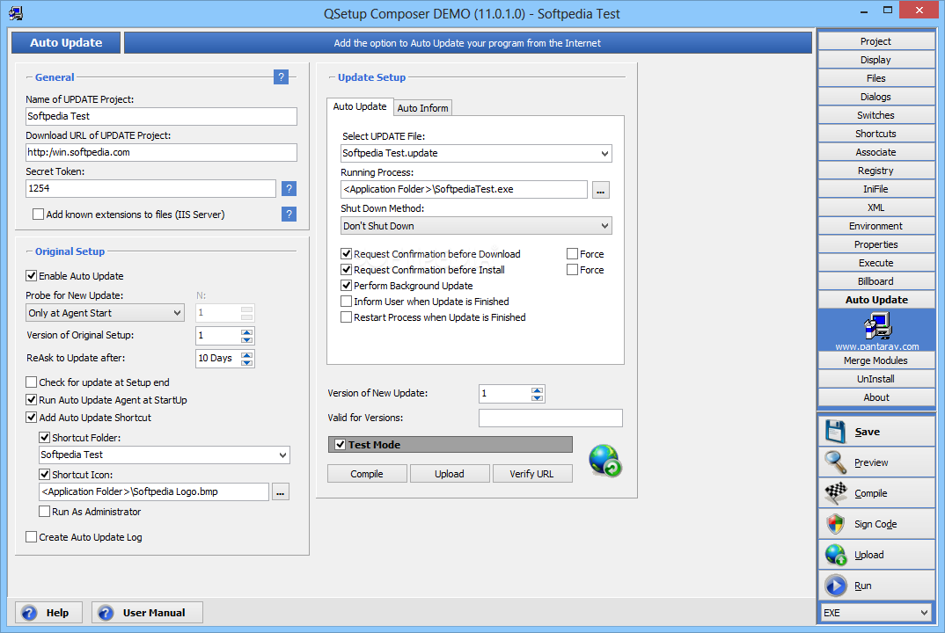Browse for the Shortcut Icon file
The width and height of the screenshot is (945, 633).
pyautogui.click(x=281, y=492)
